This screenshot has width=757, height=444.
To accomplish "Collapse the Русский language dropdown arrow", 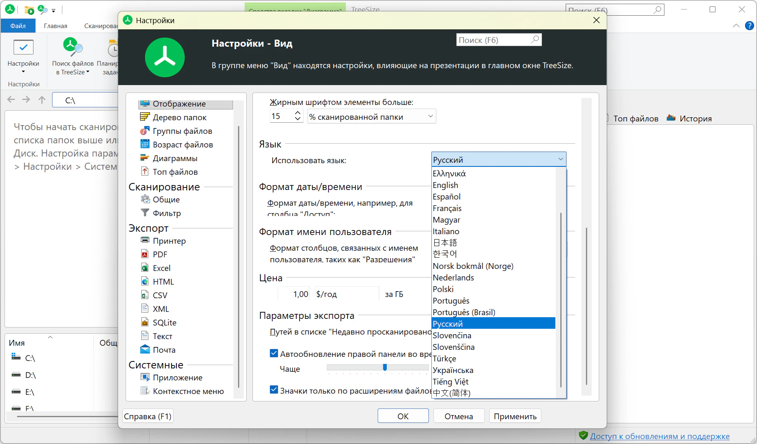I will [x=560, y=159].
